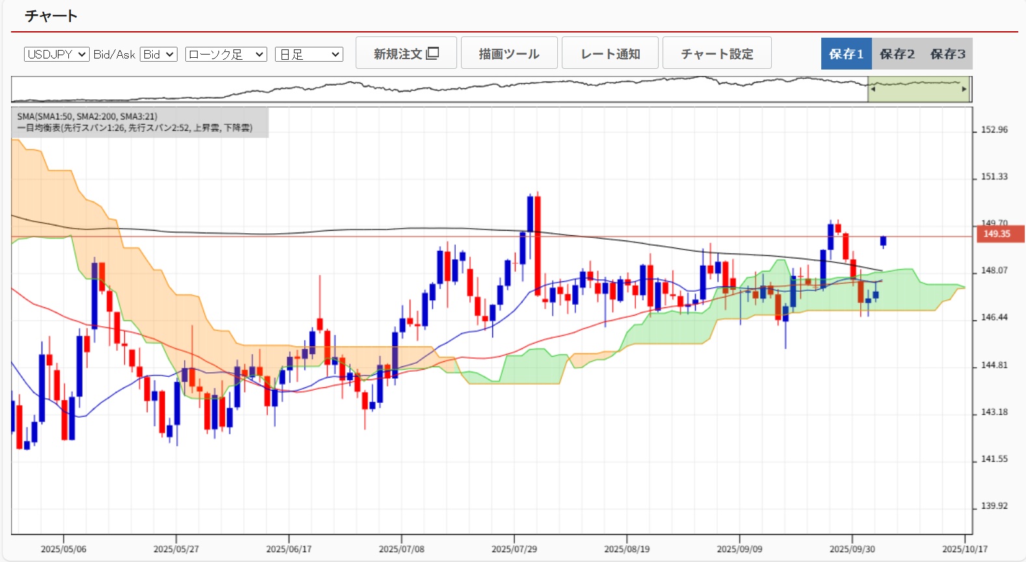Open the USDJPY currency pair dropdown
The width and height of the screenshot is (1026, 562).
coord(57,55)
